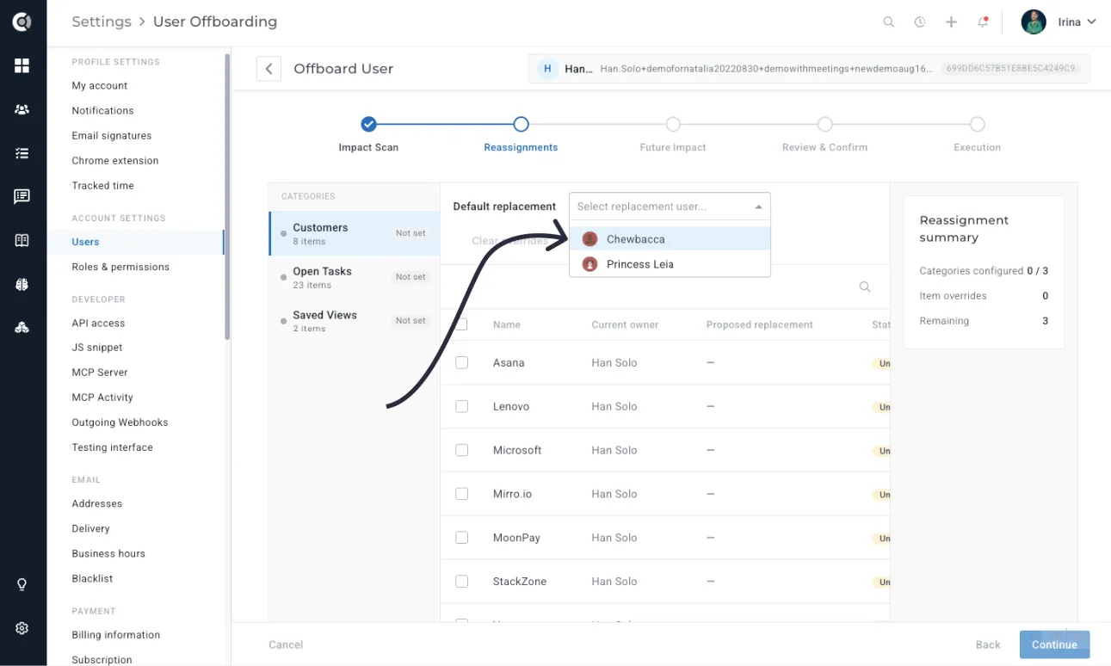Viewport: 1111px width, 666px height.
Task: Open the lightbulb tips icon
Action: pos(22,585)
